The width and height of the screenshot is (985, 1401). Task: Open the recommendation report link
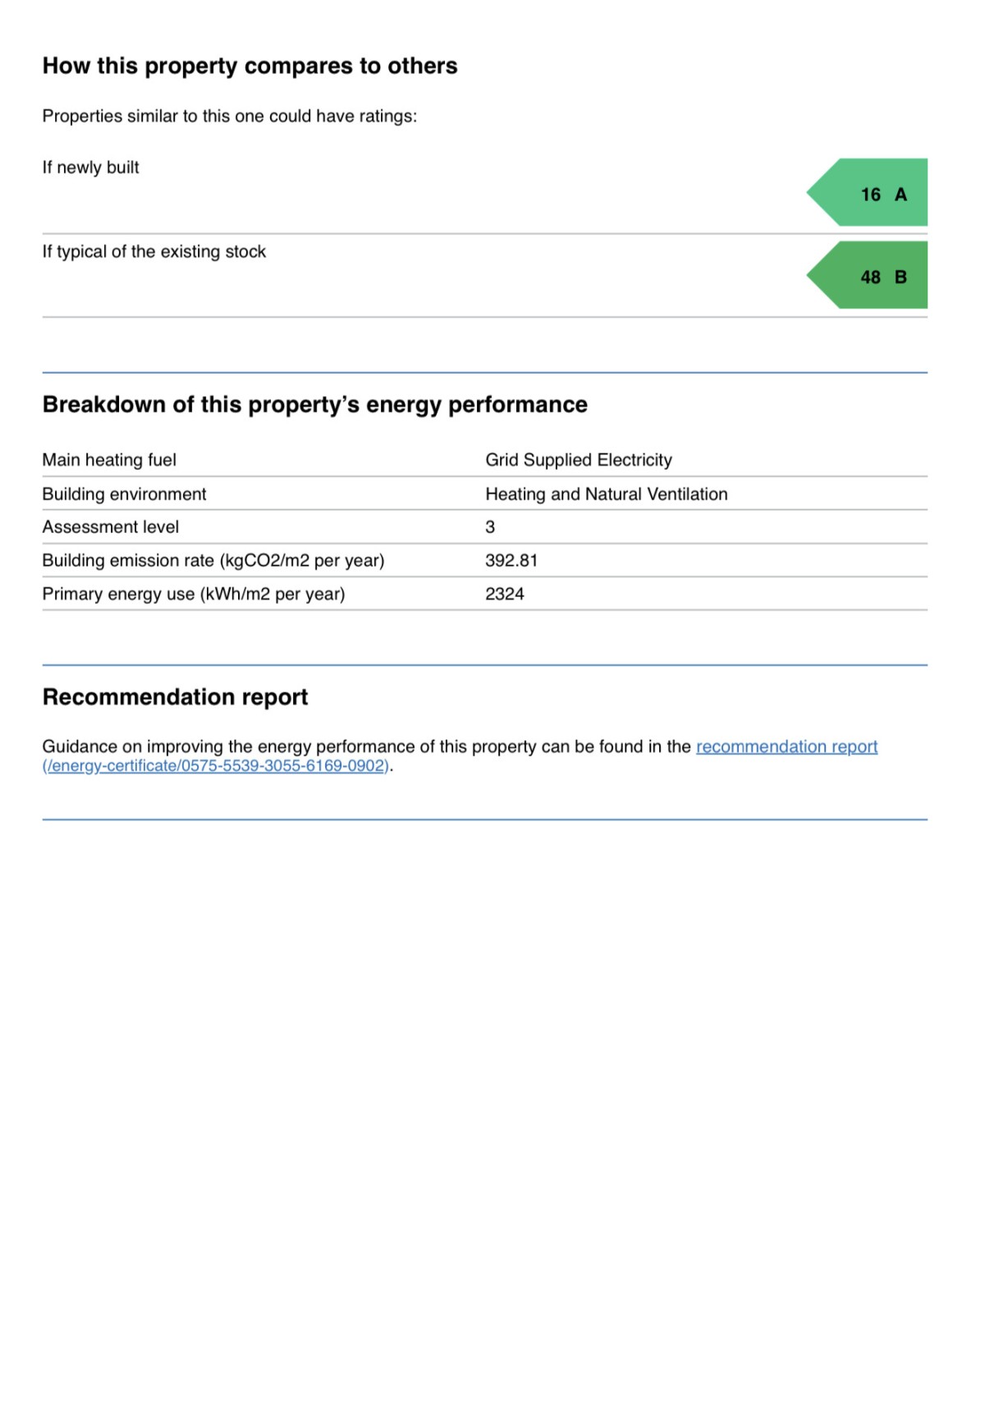click(786, 746)
